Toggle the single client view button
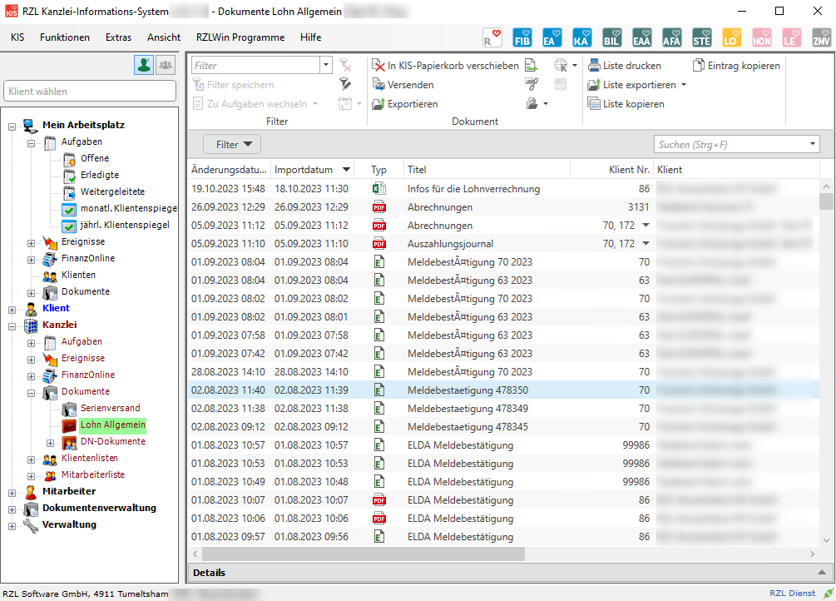This screenshot has width=836, height=601. [144, 65]
